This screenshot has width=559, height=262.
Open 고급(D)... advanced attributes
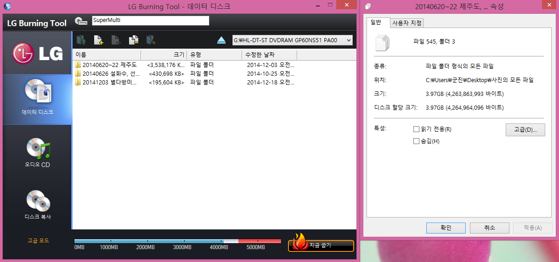click(x=525, y=129)
